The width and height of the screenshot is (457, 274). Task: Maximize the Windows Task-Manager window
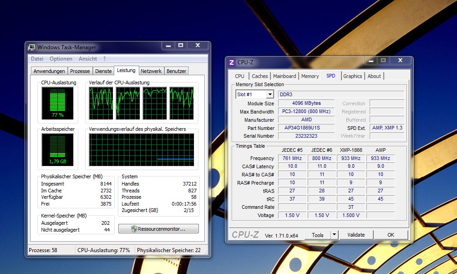pos(181,45)
